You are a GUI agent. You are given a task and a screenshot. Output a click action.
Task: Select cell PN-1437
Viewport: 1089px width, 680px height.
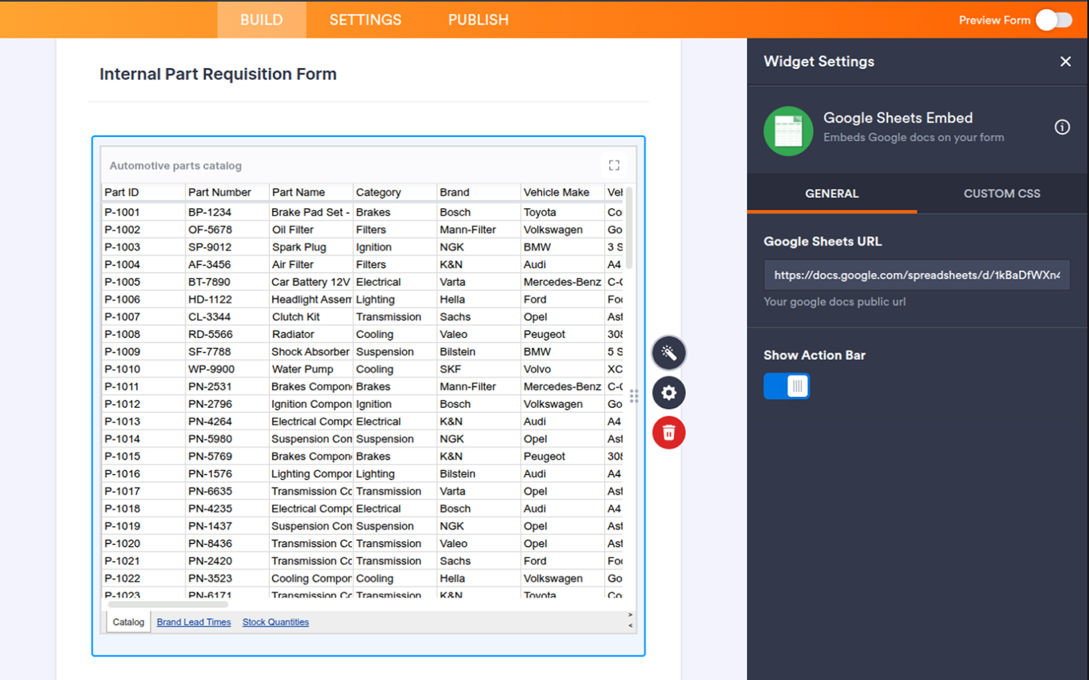(227, 526)
